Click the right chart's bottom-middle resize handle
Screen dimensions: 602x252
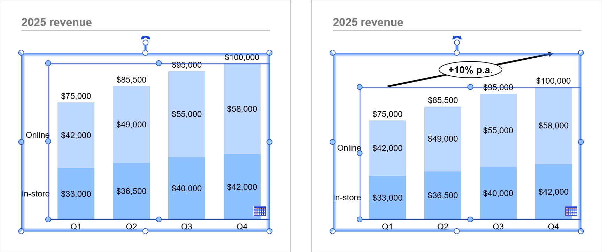[x=457, y=231]
